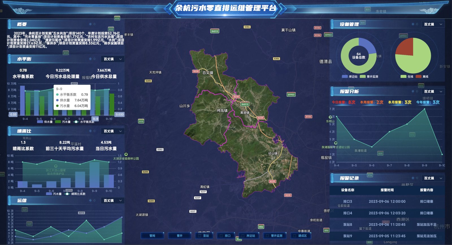The width and height of the screenshot is (452, 245).
Task: Select the 排口3 alarm record row
Action: tap(387, 202)
